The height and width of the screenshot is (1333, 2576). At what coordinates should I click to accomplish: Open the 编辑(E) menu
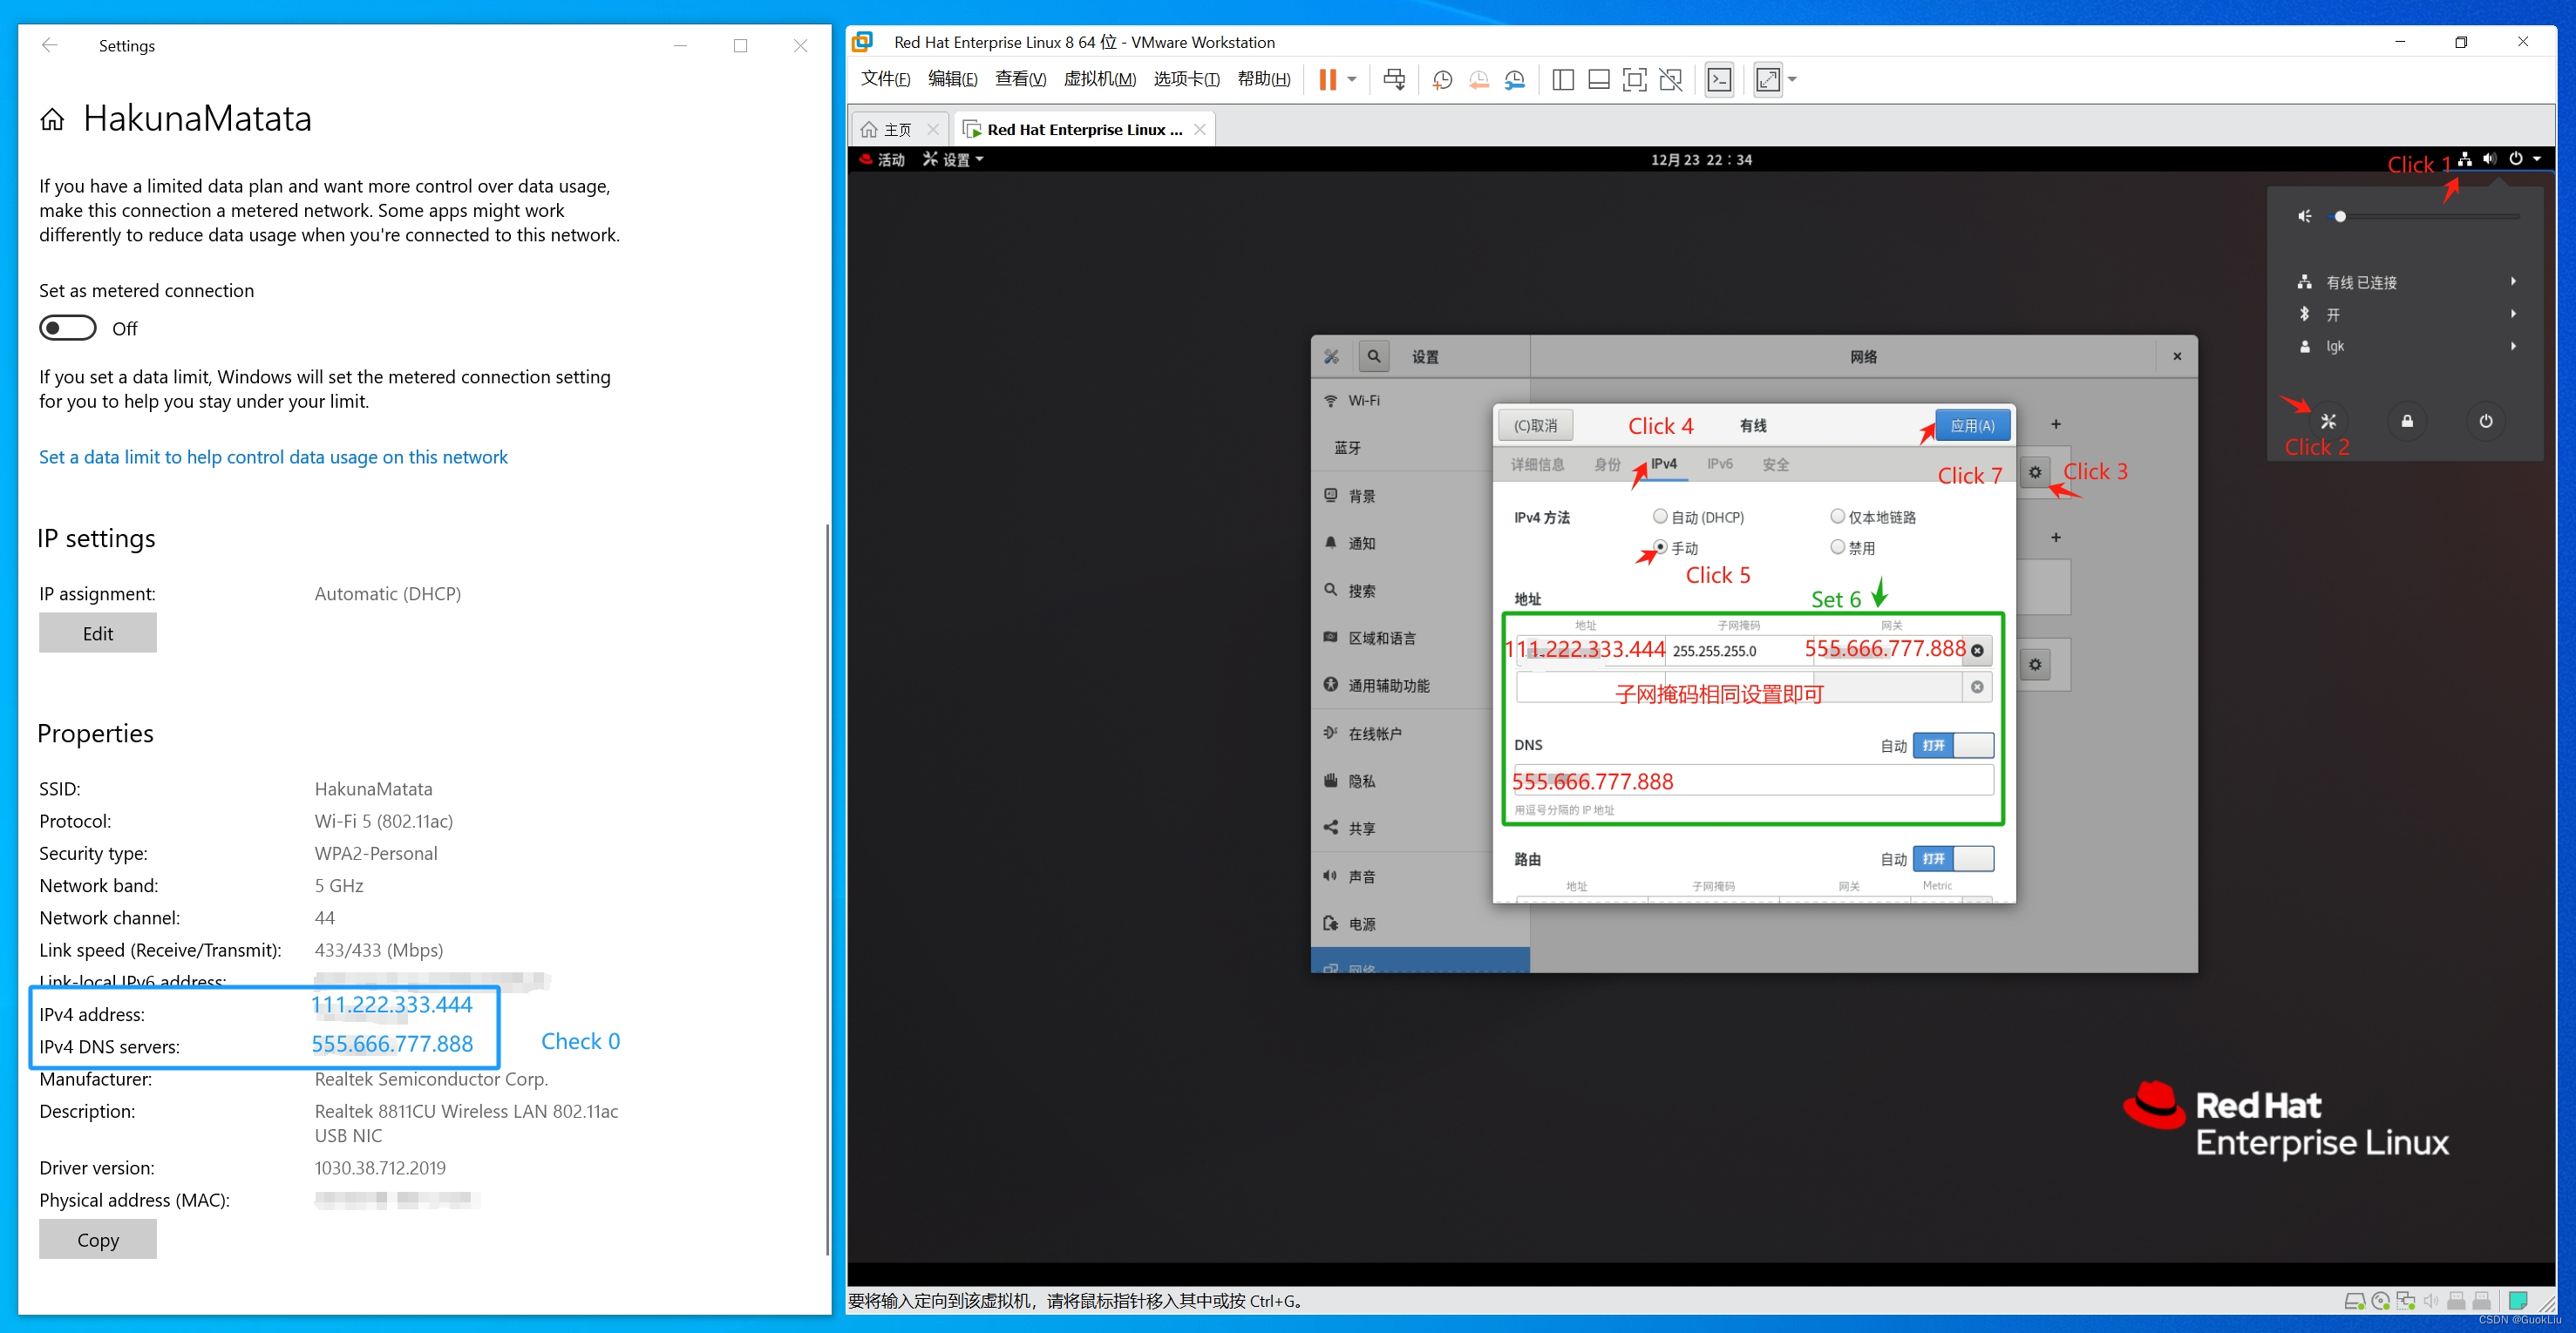coord(952,79)
